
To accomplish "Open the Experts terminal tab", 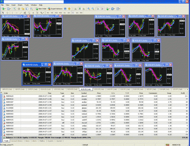I will [50, 141].
